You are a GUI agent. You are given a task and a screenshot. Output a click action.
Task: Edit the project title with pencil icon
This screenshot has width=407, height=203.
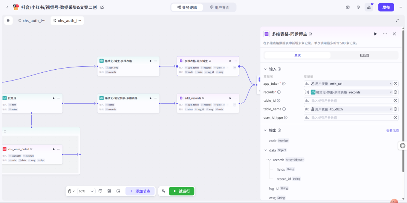coord(102,7)
